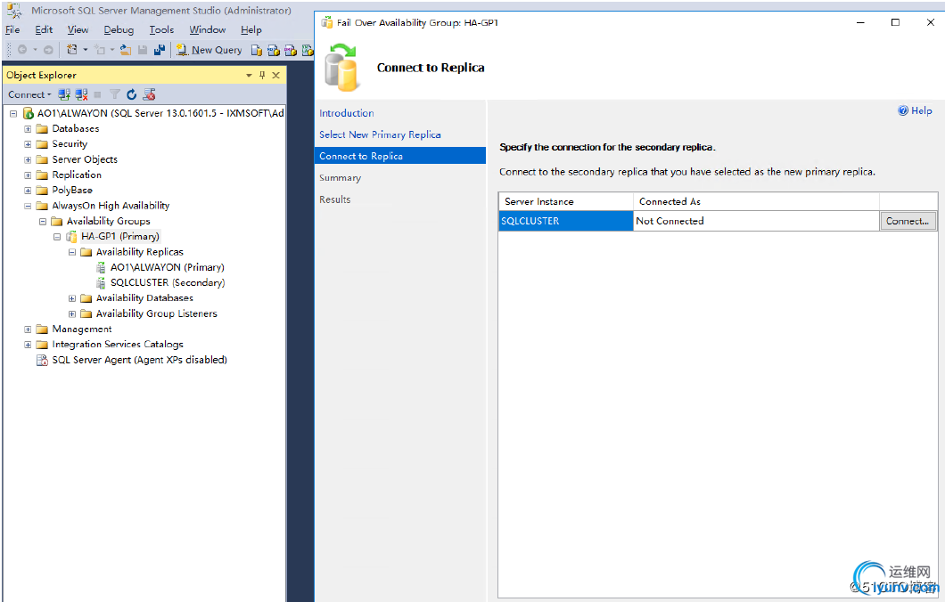Click the Connect Object Explorer plug icon
This screenshot has width=945, height=602.
[64, 94]
